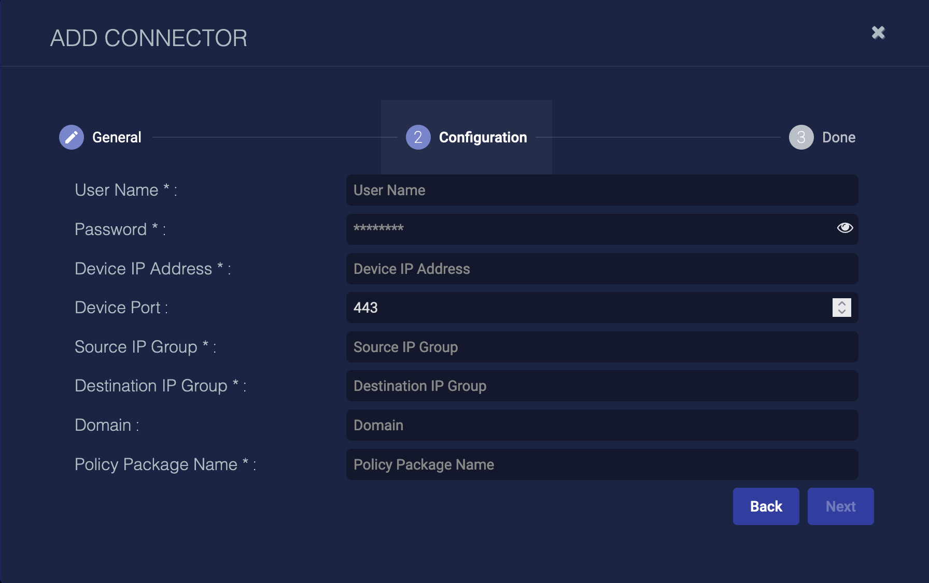Jump to the Done step label
The image size is (929, 583).
click(838, 137)
